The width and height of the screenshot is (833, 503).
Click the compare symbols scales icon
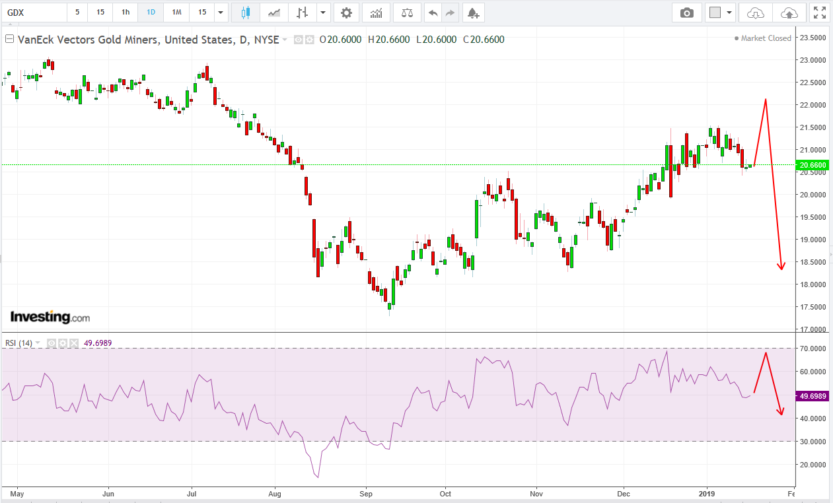click(407, 13)
